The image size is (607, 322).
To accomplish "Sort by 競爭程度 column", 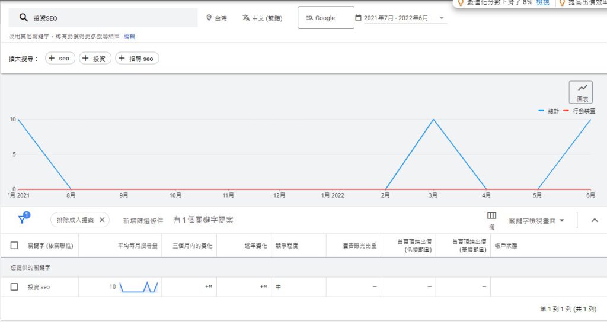I will tap(287, 246).
